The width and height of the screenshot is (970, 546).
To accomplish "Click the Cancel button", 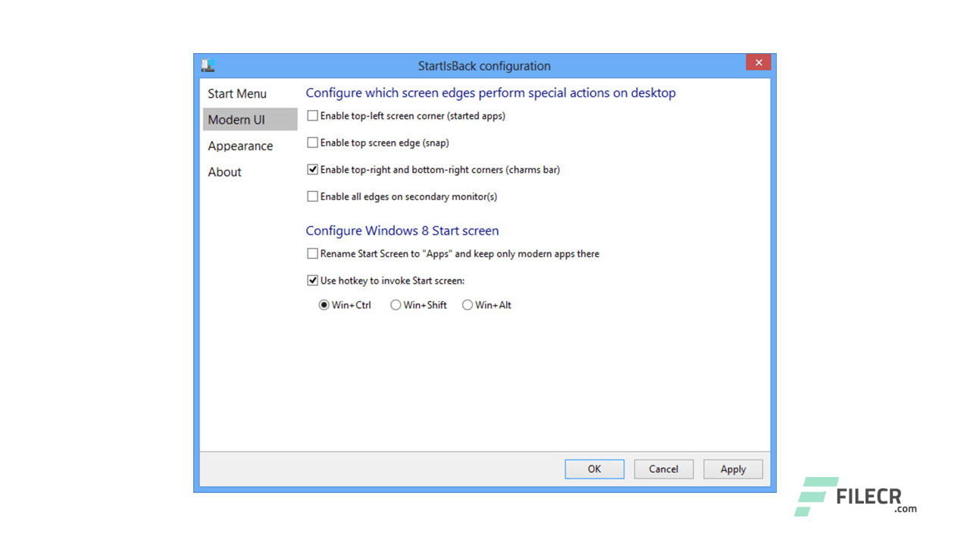I will [x=663, y=469].
